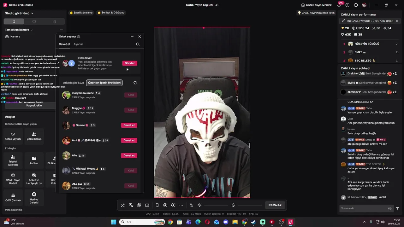Close the Ortak yayıncı panel
Viewport: 404px width, 227px height.
click(x=140, y=37)
